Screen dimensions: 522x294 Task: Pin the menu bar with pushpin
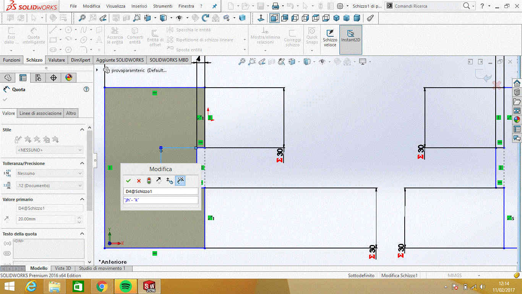pos(215,6)
